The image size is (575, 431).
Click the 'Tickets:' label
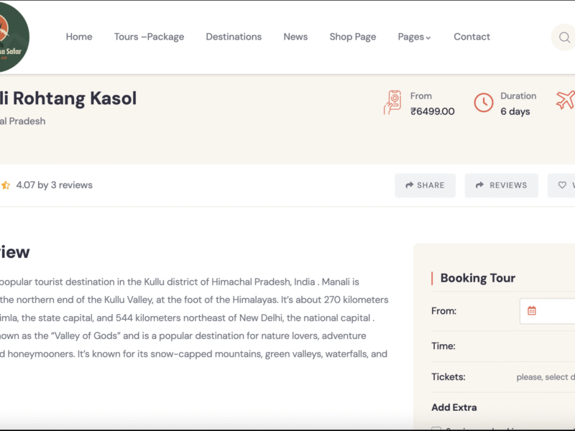[448, 376]
